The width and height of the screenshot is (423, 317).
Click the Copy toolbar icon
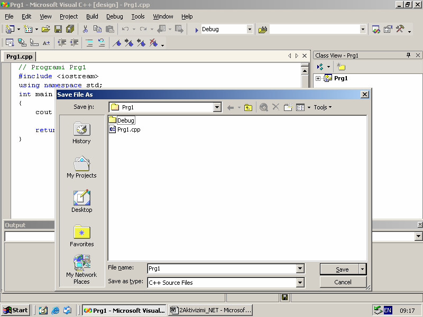point(97,29)
